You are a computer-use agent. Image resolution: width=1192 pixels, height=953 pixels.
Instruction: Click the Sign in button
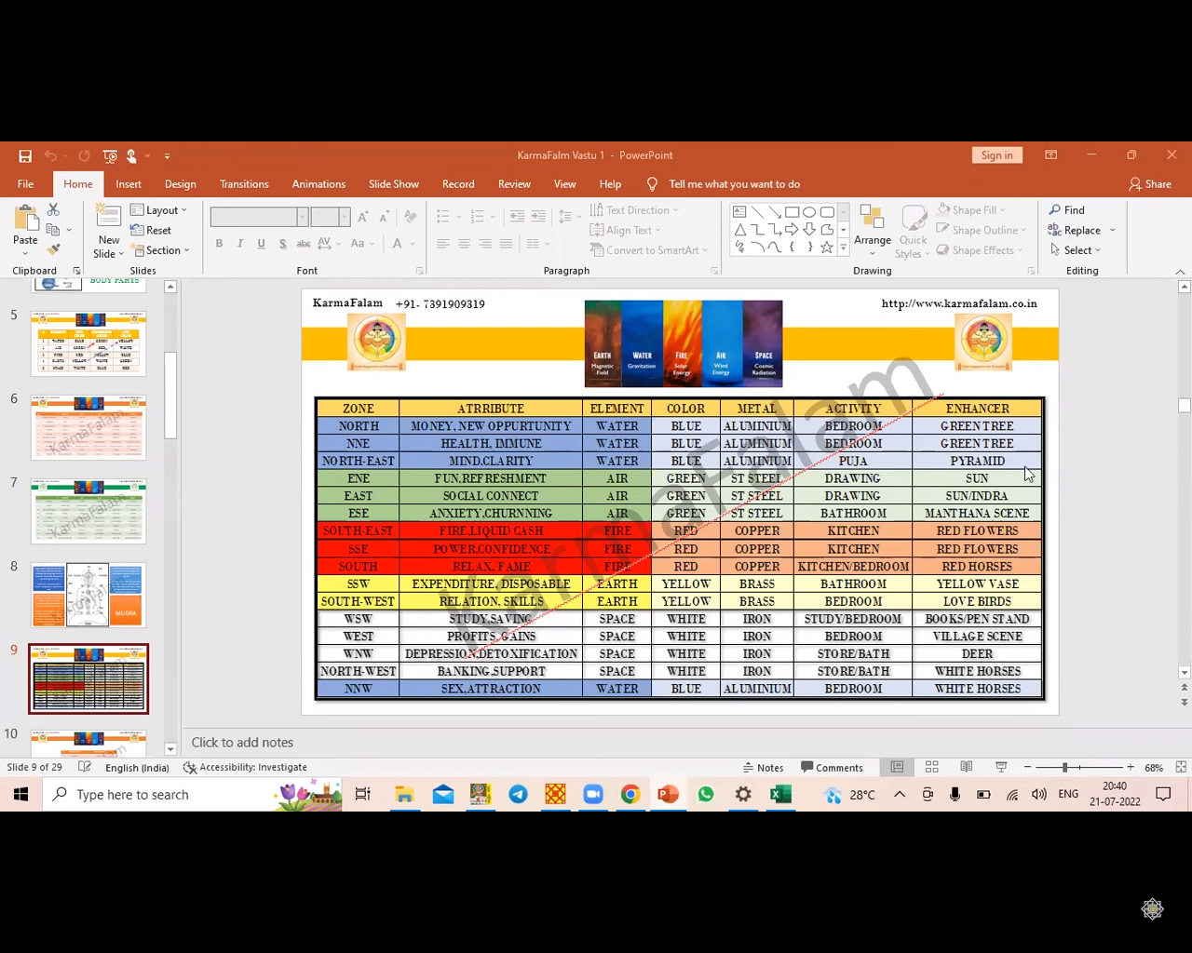(996, 155)
